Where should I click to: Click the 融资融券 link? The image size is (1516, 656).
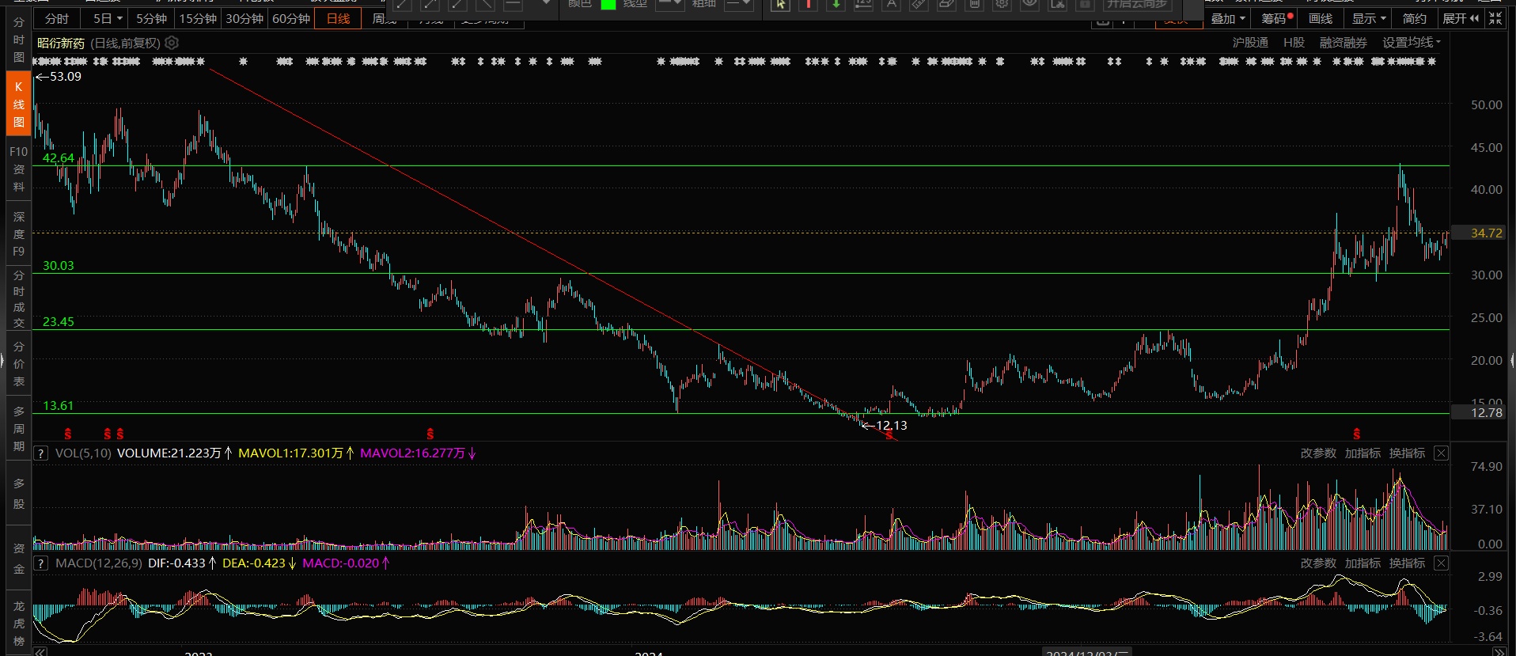click(x=1343, y=43)
